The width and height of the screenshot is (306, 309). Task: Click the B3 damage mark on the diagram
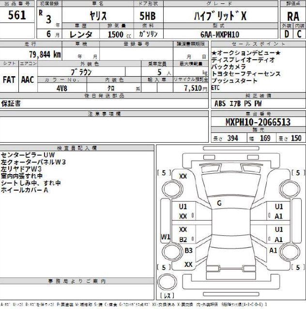(x=189, y=250)
